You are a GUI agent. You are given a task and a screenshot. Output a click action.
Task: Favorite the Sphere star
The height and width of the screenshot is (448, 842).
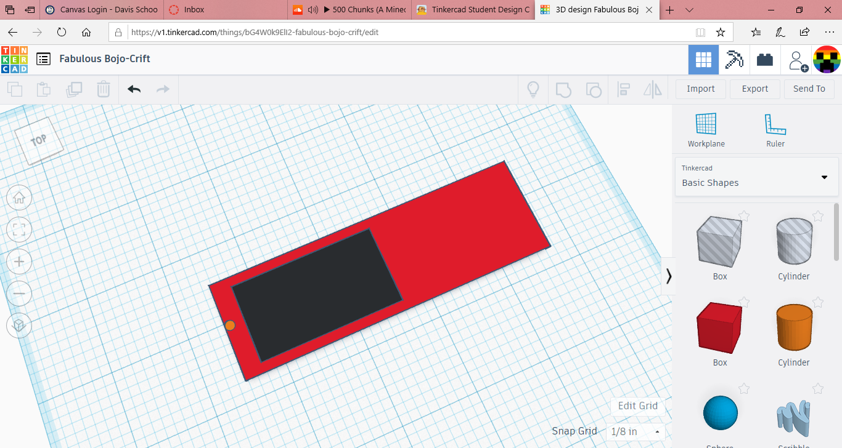(744, 388)
